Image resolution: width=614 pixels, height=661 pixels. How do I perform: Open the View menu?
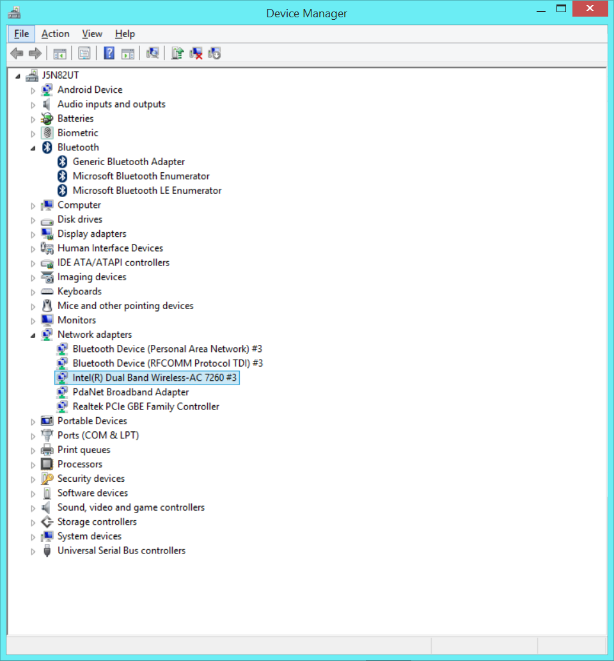click(92, 34)
